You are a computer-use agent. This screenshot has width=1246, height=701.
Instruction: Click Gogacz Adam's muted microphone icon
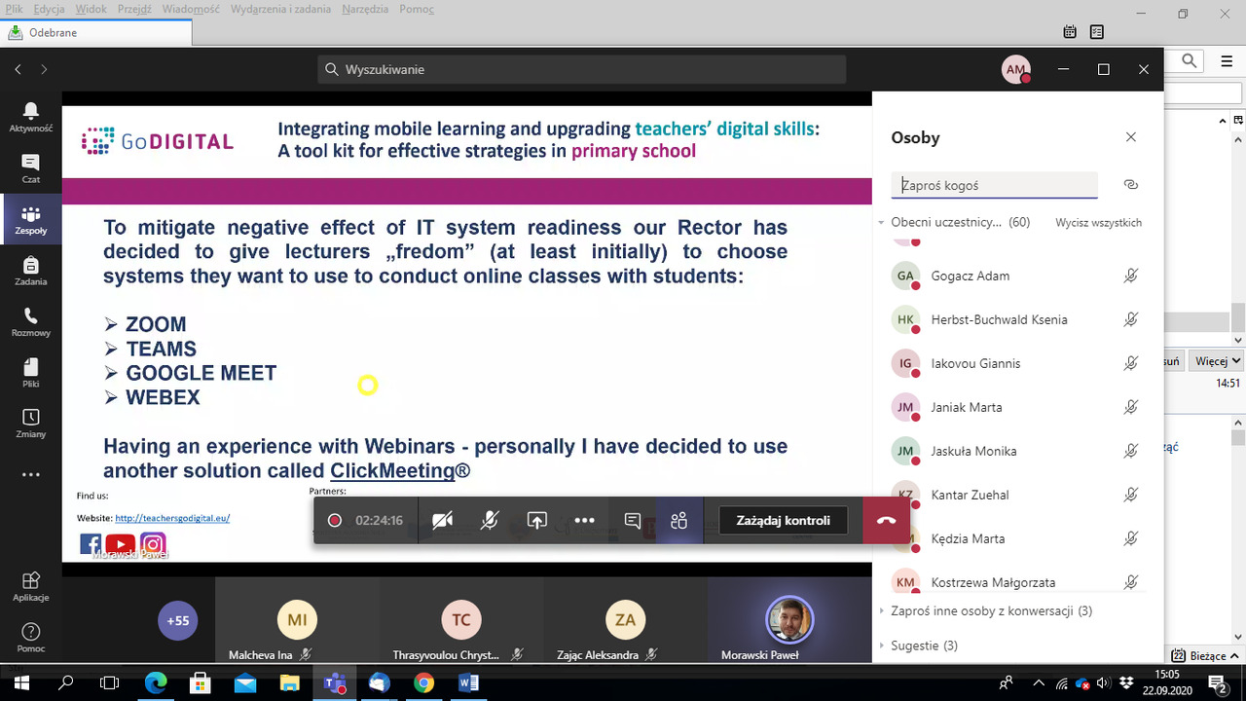pyautogui.click(x=1131, y=276)
